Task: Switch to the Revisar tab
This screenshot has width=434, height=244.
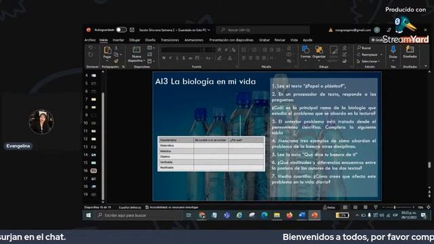Action: (x=280, y=40)
